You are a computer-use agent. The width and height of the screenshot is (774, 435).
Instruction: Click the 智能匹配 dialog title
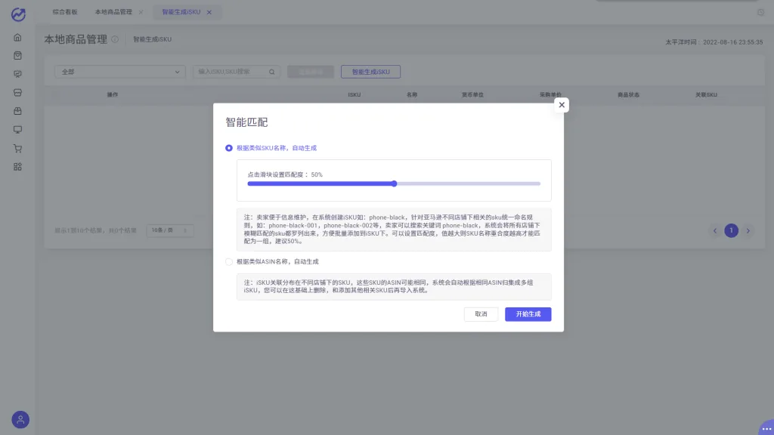246,122
